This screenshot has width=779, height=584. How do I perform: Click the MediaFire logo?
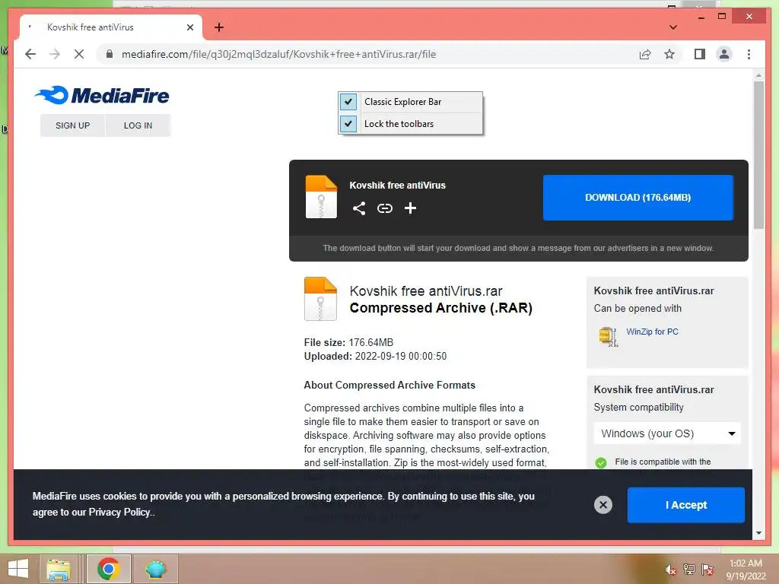[x=103, y=95]
